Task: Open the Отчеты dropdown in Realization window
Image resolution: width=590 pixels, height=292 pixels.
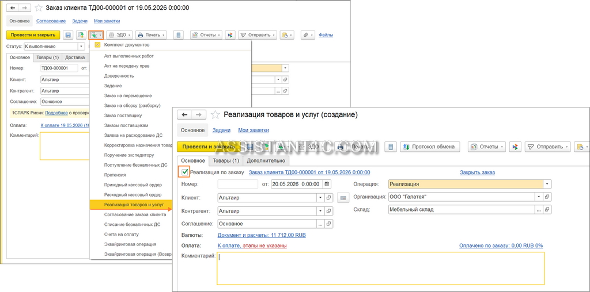Action: (487, 147)
